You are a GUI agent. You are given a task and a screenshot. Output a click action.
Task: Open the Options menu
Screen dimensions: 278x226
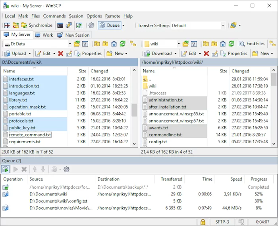[94, 16]
